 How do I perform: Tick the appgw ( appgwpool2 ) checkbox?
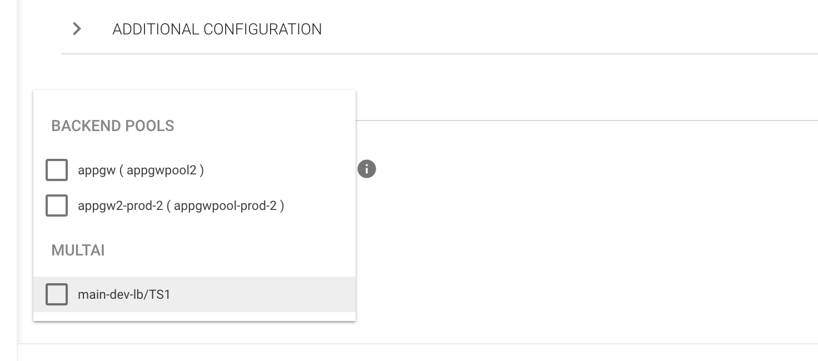pos(57,170)
